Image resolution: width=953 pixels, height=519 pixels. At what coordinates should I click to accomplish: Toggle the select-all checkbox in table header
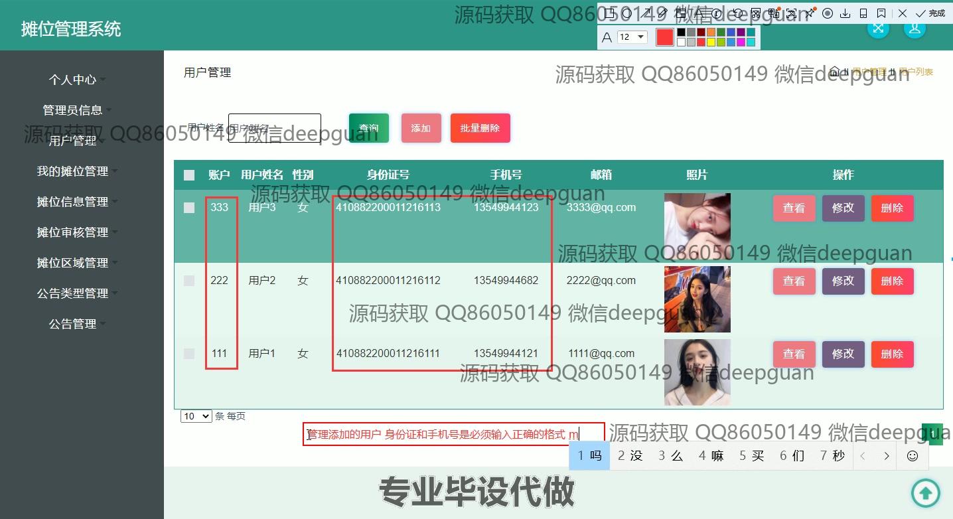tap(189, 175)
